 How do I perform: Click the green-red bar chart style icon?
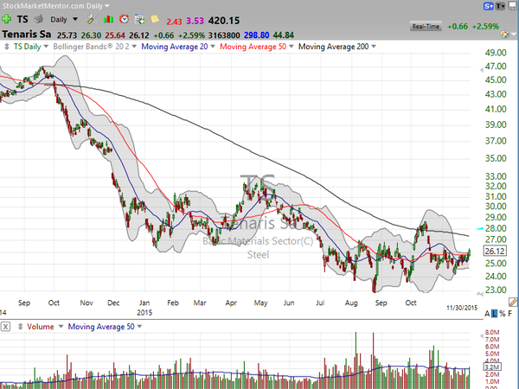click(x=108, y=20)
